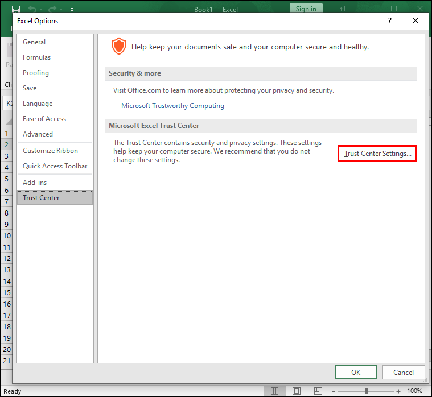This screenshot has height=397, width=432.
Task: Open the Add-ins category
Action: (x=55, y=183)
